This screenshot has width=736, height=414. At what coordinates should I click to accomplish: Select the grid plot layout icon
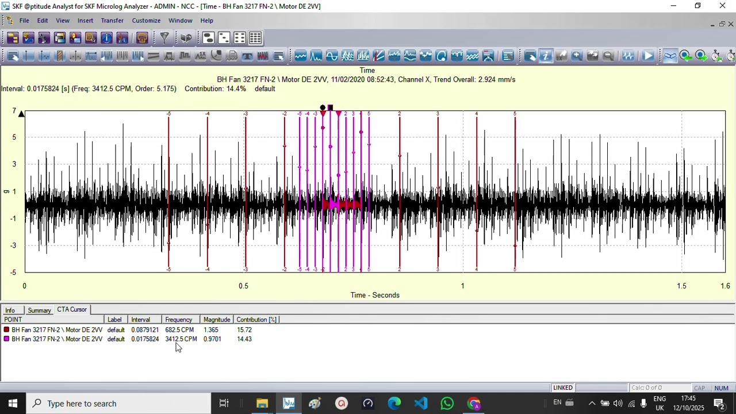click(255, 38)
